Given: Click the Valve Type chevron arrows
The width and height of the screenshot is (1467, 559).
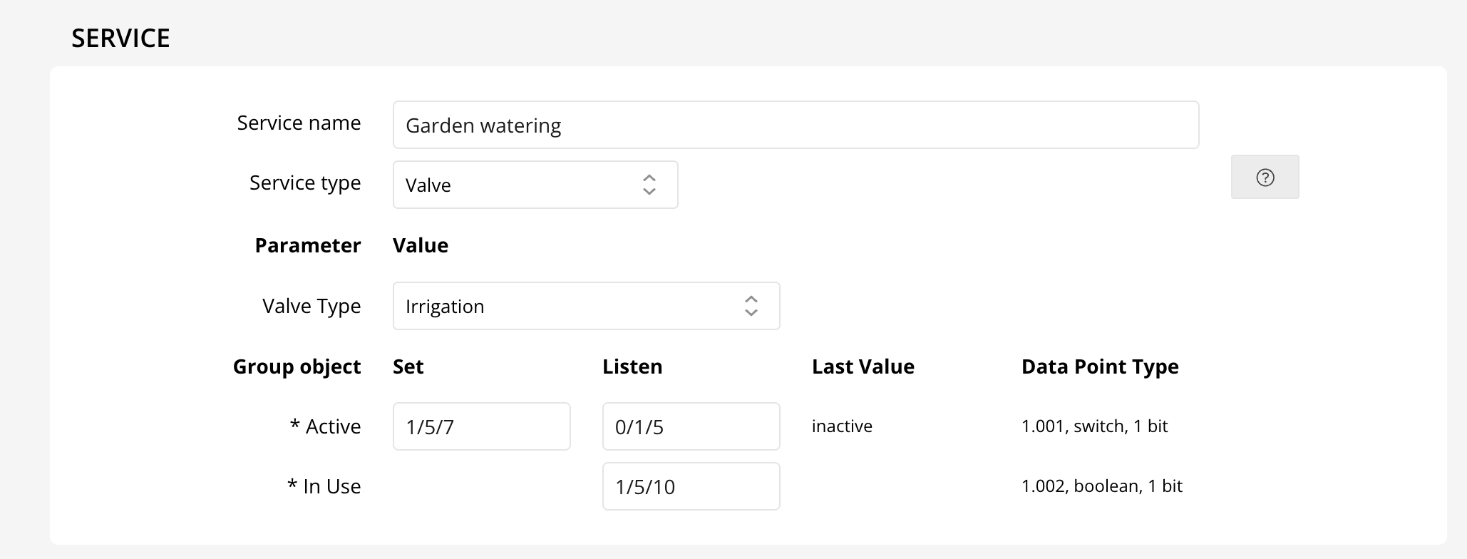Looking at the screenshot, I should tap(751, 307).
